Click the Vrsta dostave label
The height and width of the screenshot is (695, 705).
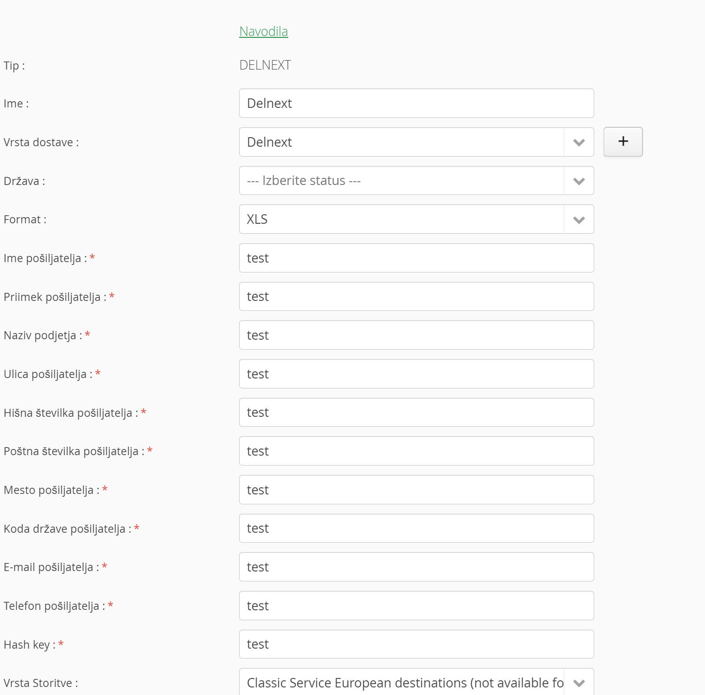(x=41, y=142)
